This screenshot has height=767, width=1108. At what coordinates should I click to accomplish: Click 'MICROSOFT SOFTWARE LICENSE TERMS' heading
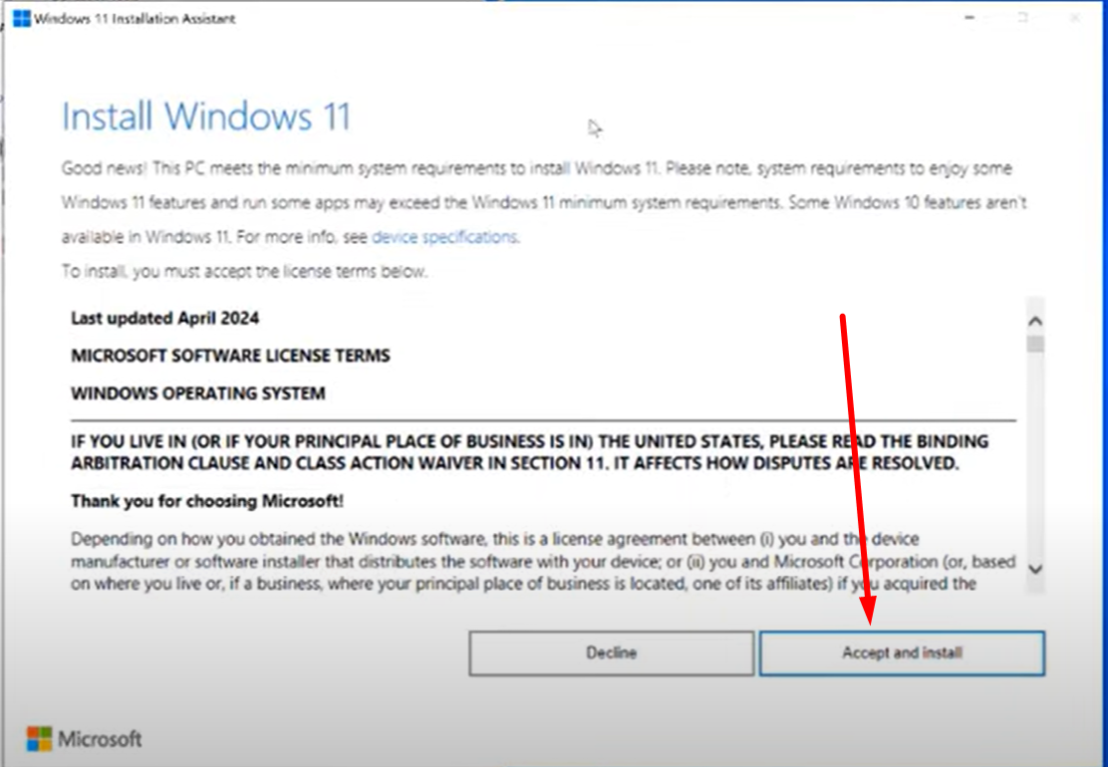coord(230,356)
